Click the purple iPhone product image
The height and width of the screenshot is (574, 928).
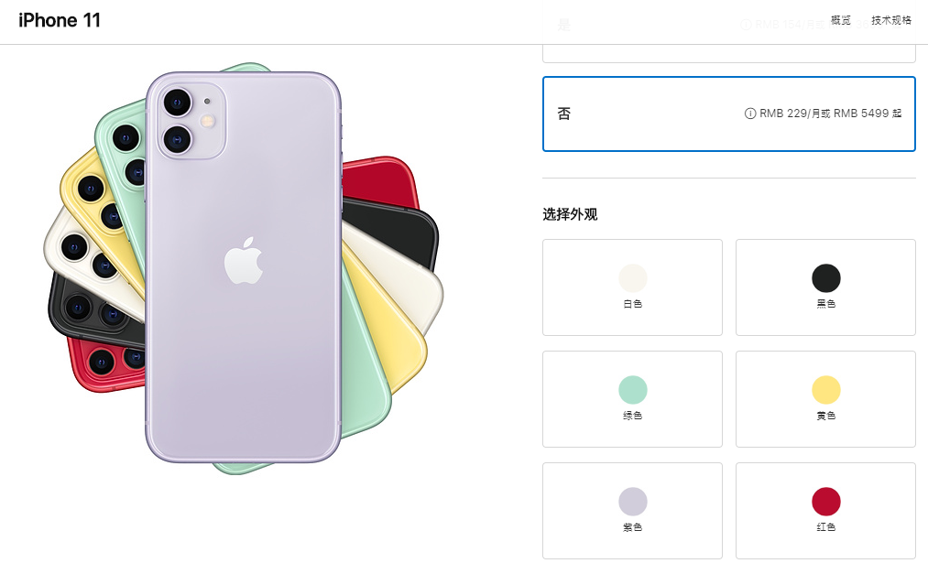[244, 267]
